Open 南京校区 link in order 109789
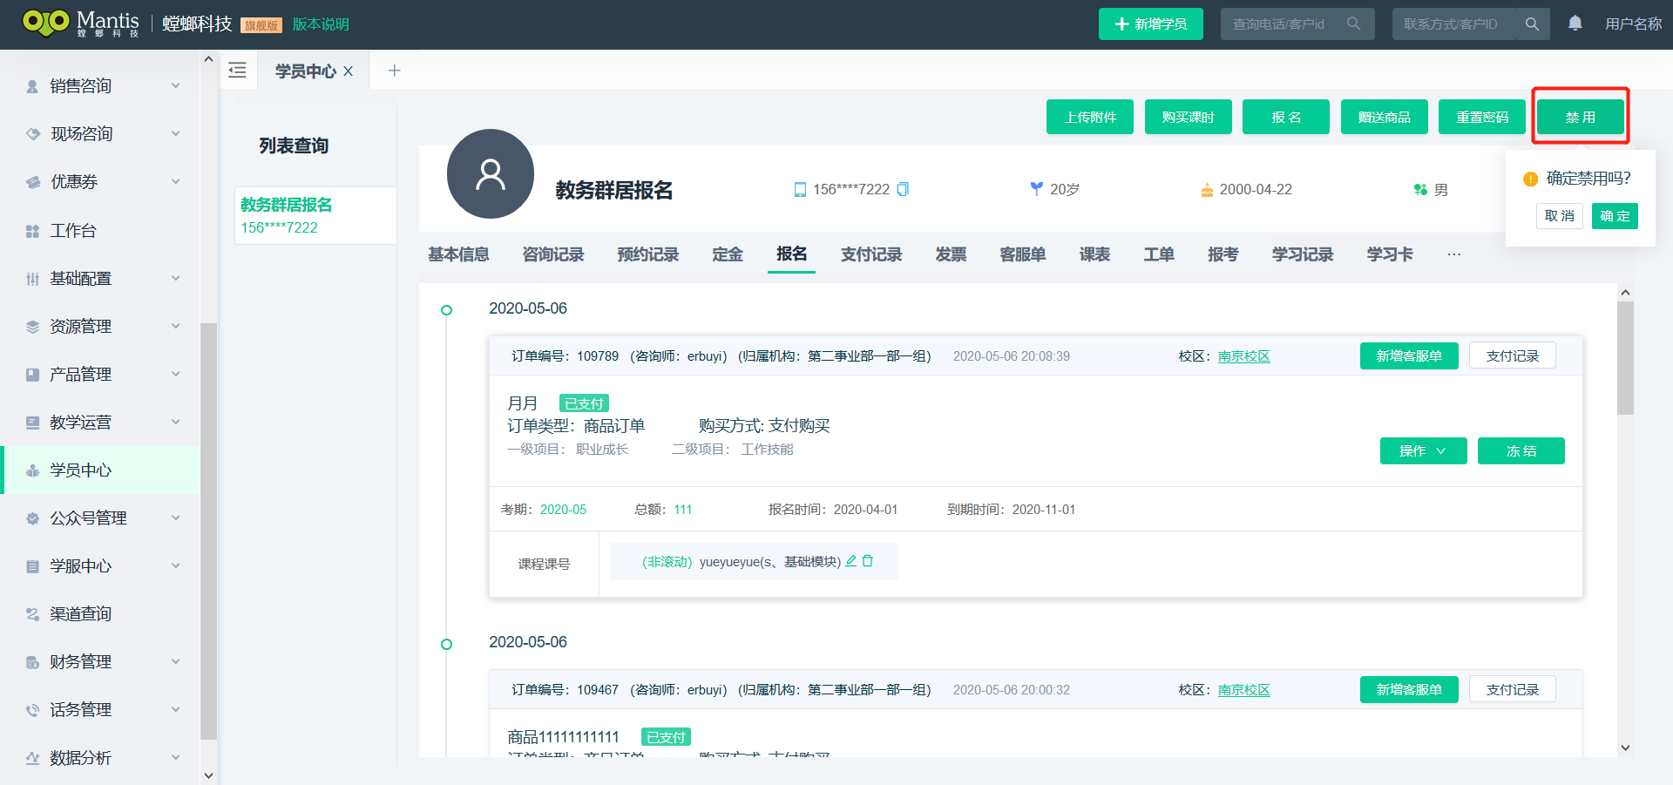This screenshot has height=785, width=1673. pos(1243,356)
